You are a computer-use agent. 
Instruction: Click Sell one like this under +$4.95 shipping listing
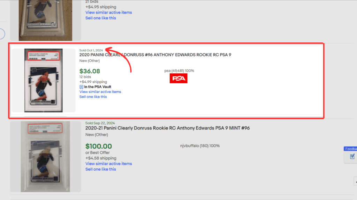[x=101, y=18]
